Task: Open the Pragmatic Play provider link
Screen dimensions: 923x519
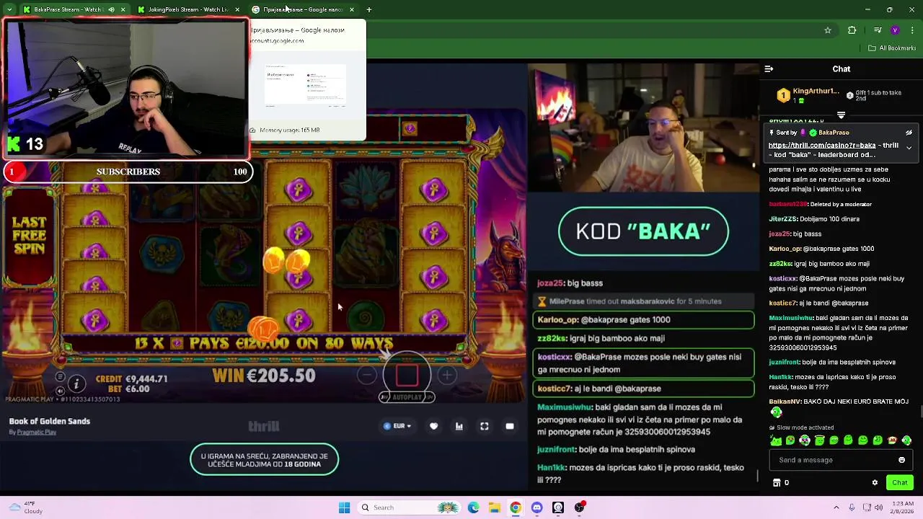Action: point(37,432)
